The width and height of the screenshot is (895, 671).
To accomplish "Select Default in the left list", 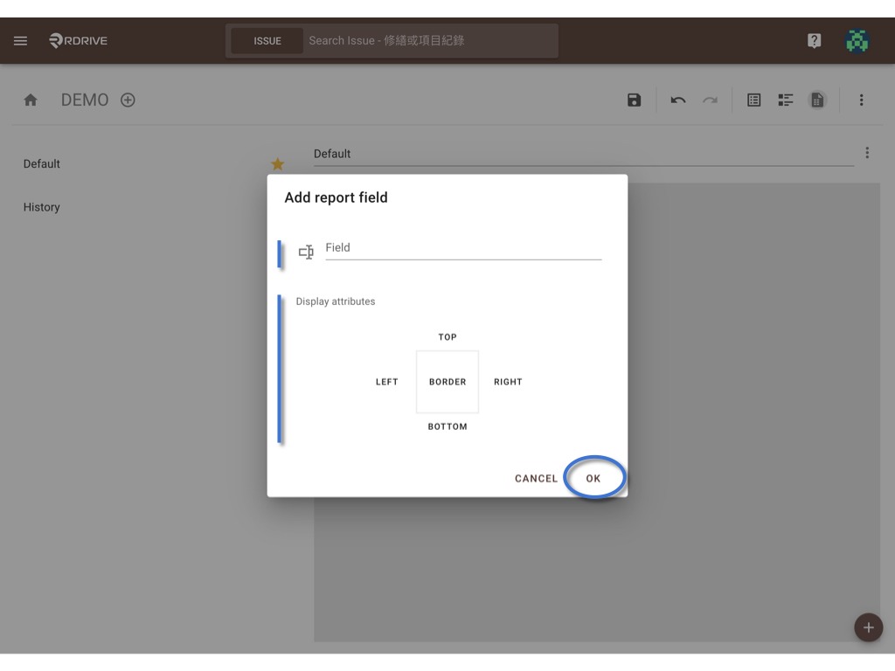I will pyautogui.click(x=42, y=163).
